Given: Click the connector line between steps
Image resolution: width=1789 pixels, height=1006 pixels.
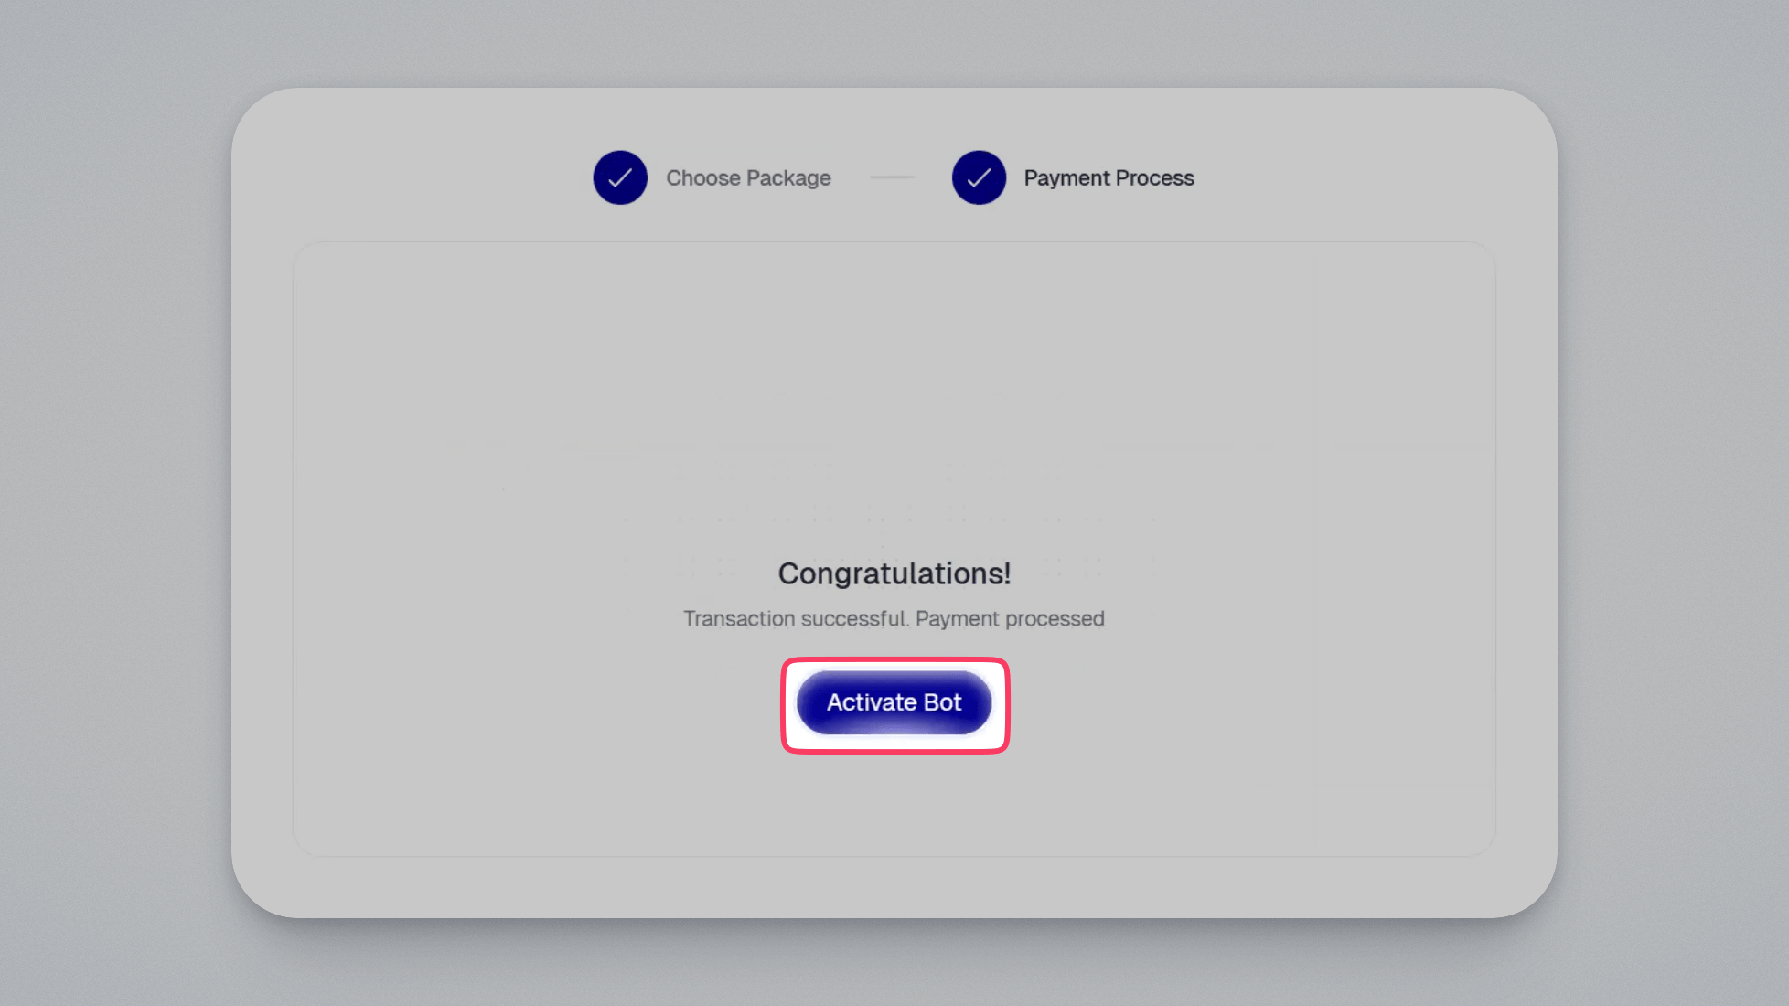Looking at the screenshot, I should [893, 177].
